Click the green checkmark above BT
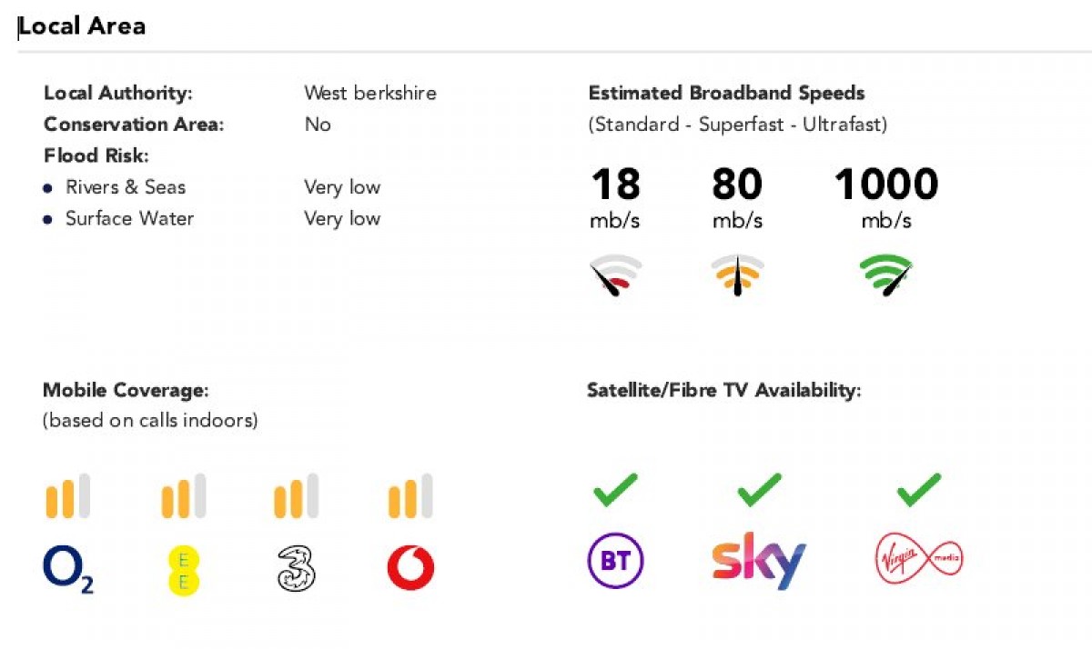Image resolution: width=1092 pixels, height=649 pixels. [x=615, y=490]
